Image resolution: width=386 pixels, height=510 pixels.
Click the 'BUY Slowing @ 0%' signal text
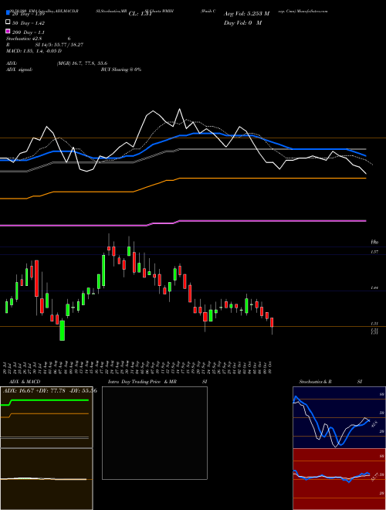pos(121,70)
